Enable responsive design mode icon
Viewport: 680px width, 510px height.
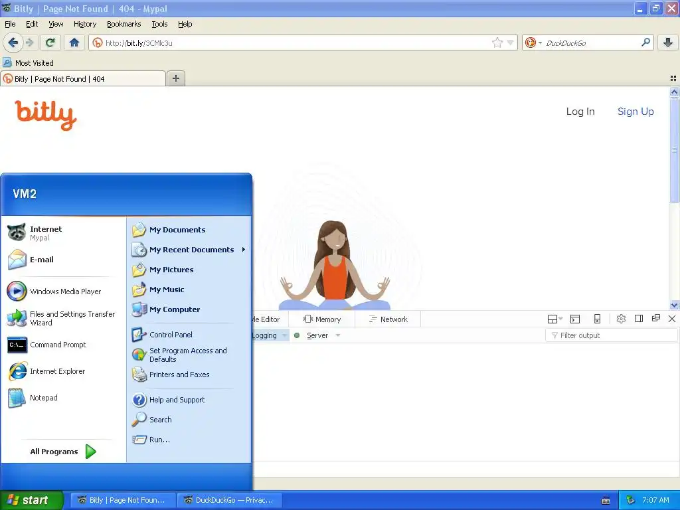tap(597, 319)
